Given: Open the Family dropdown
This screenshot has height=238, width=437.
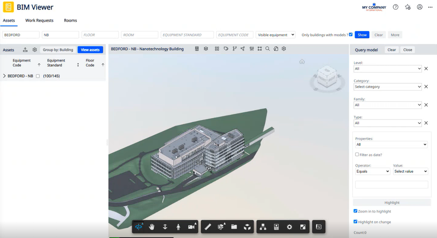Looking at the screenshot, I should click(x=387, y=105).
